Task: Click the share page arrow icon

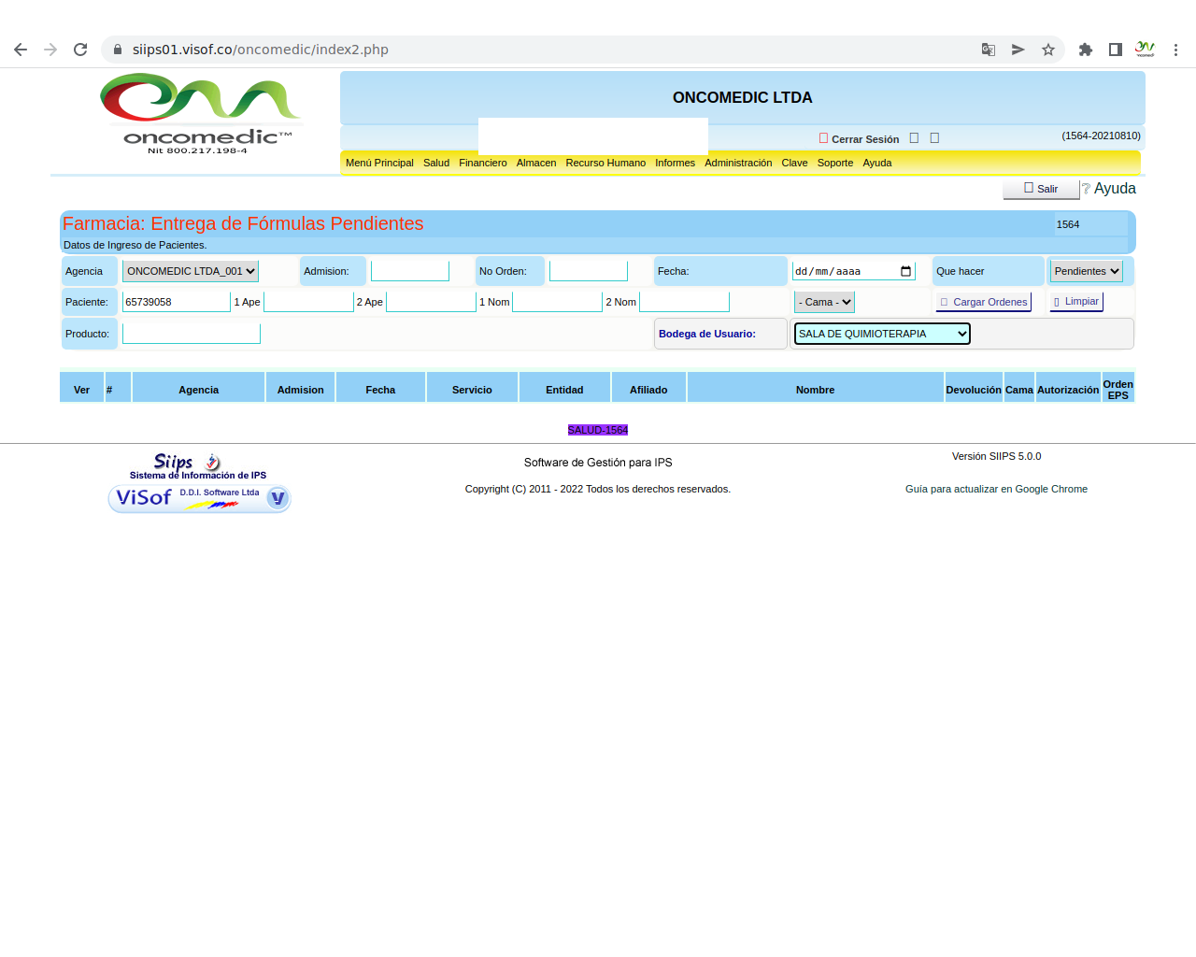Action: pos(1018,50)
